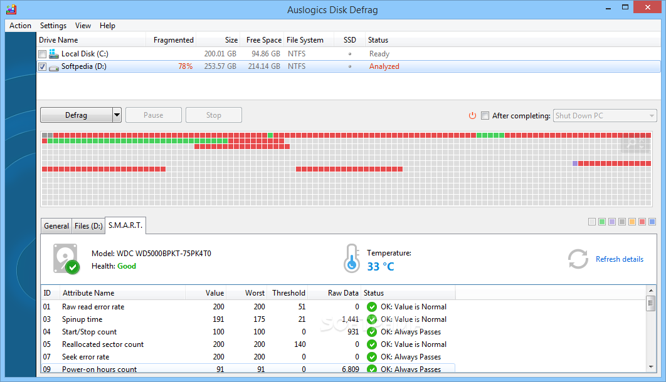
Task: Click the Analyzed status text
Action: [384, 66]
